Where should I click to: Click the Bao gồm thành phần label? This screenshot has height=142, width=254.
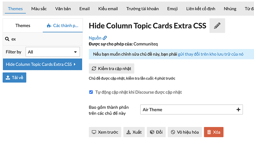pos(109,110)
